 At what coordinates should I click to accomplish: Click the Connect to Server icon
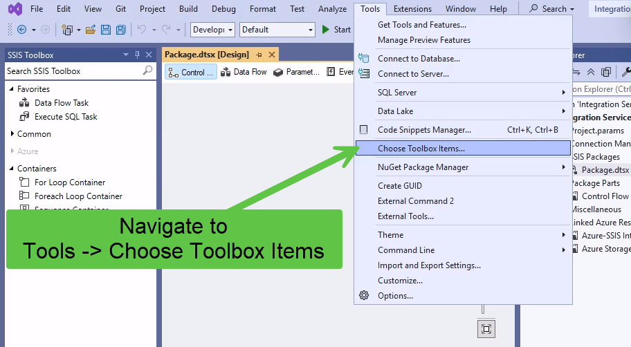click(364, 73)
